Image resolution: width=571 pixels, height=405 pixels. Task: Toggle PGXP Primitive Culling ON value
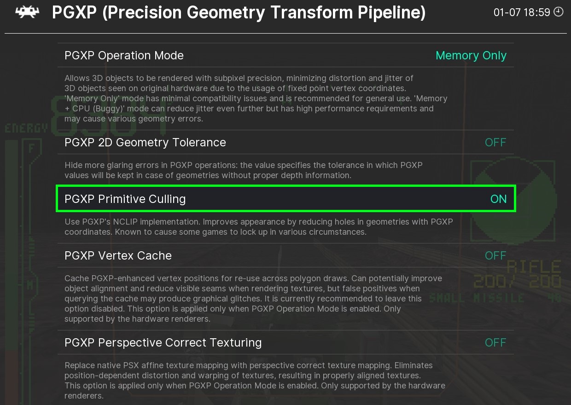(498, 199)
